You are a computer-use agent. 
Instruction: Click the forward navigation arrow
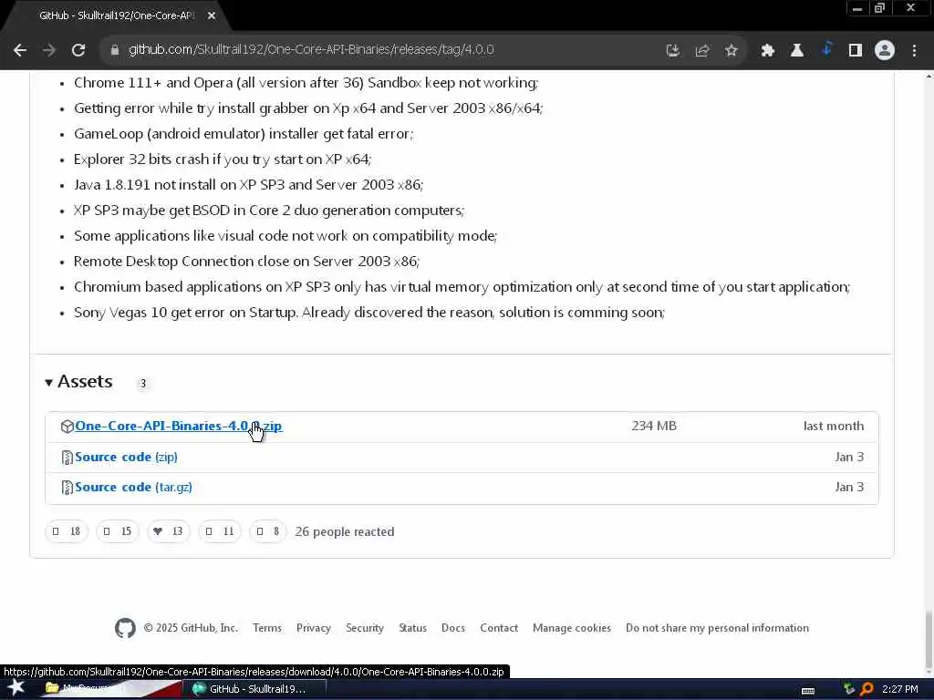click(x=49, y=51)
